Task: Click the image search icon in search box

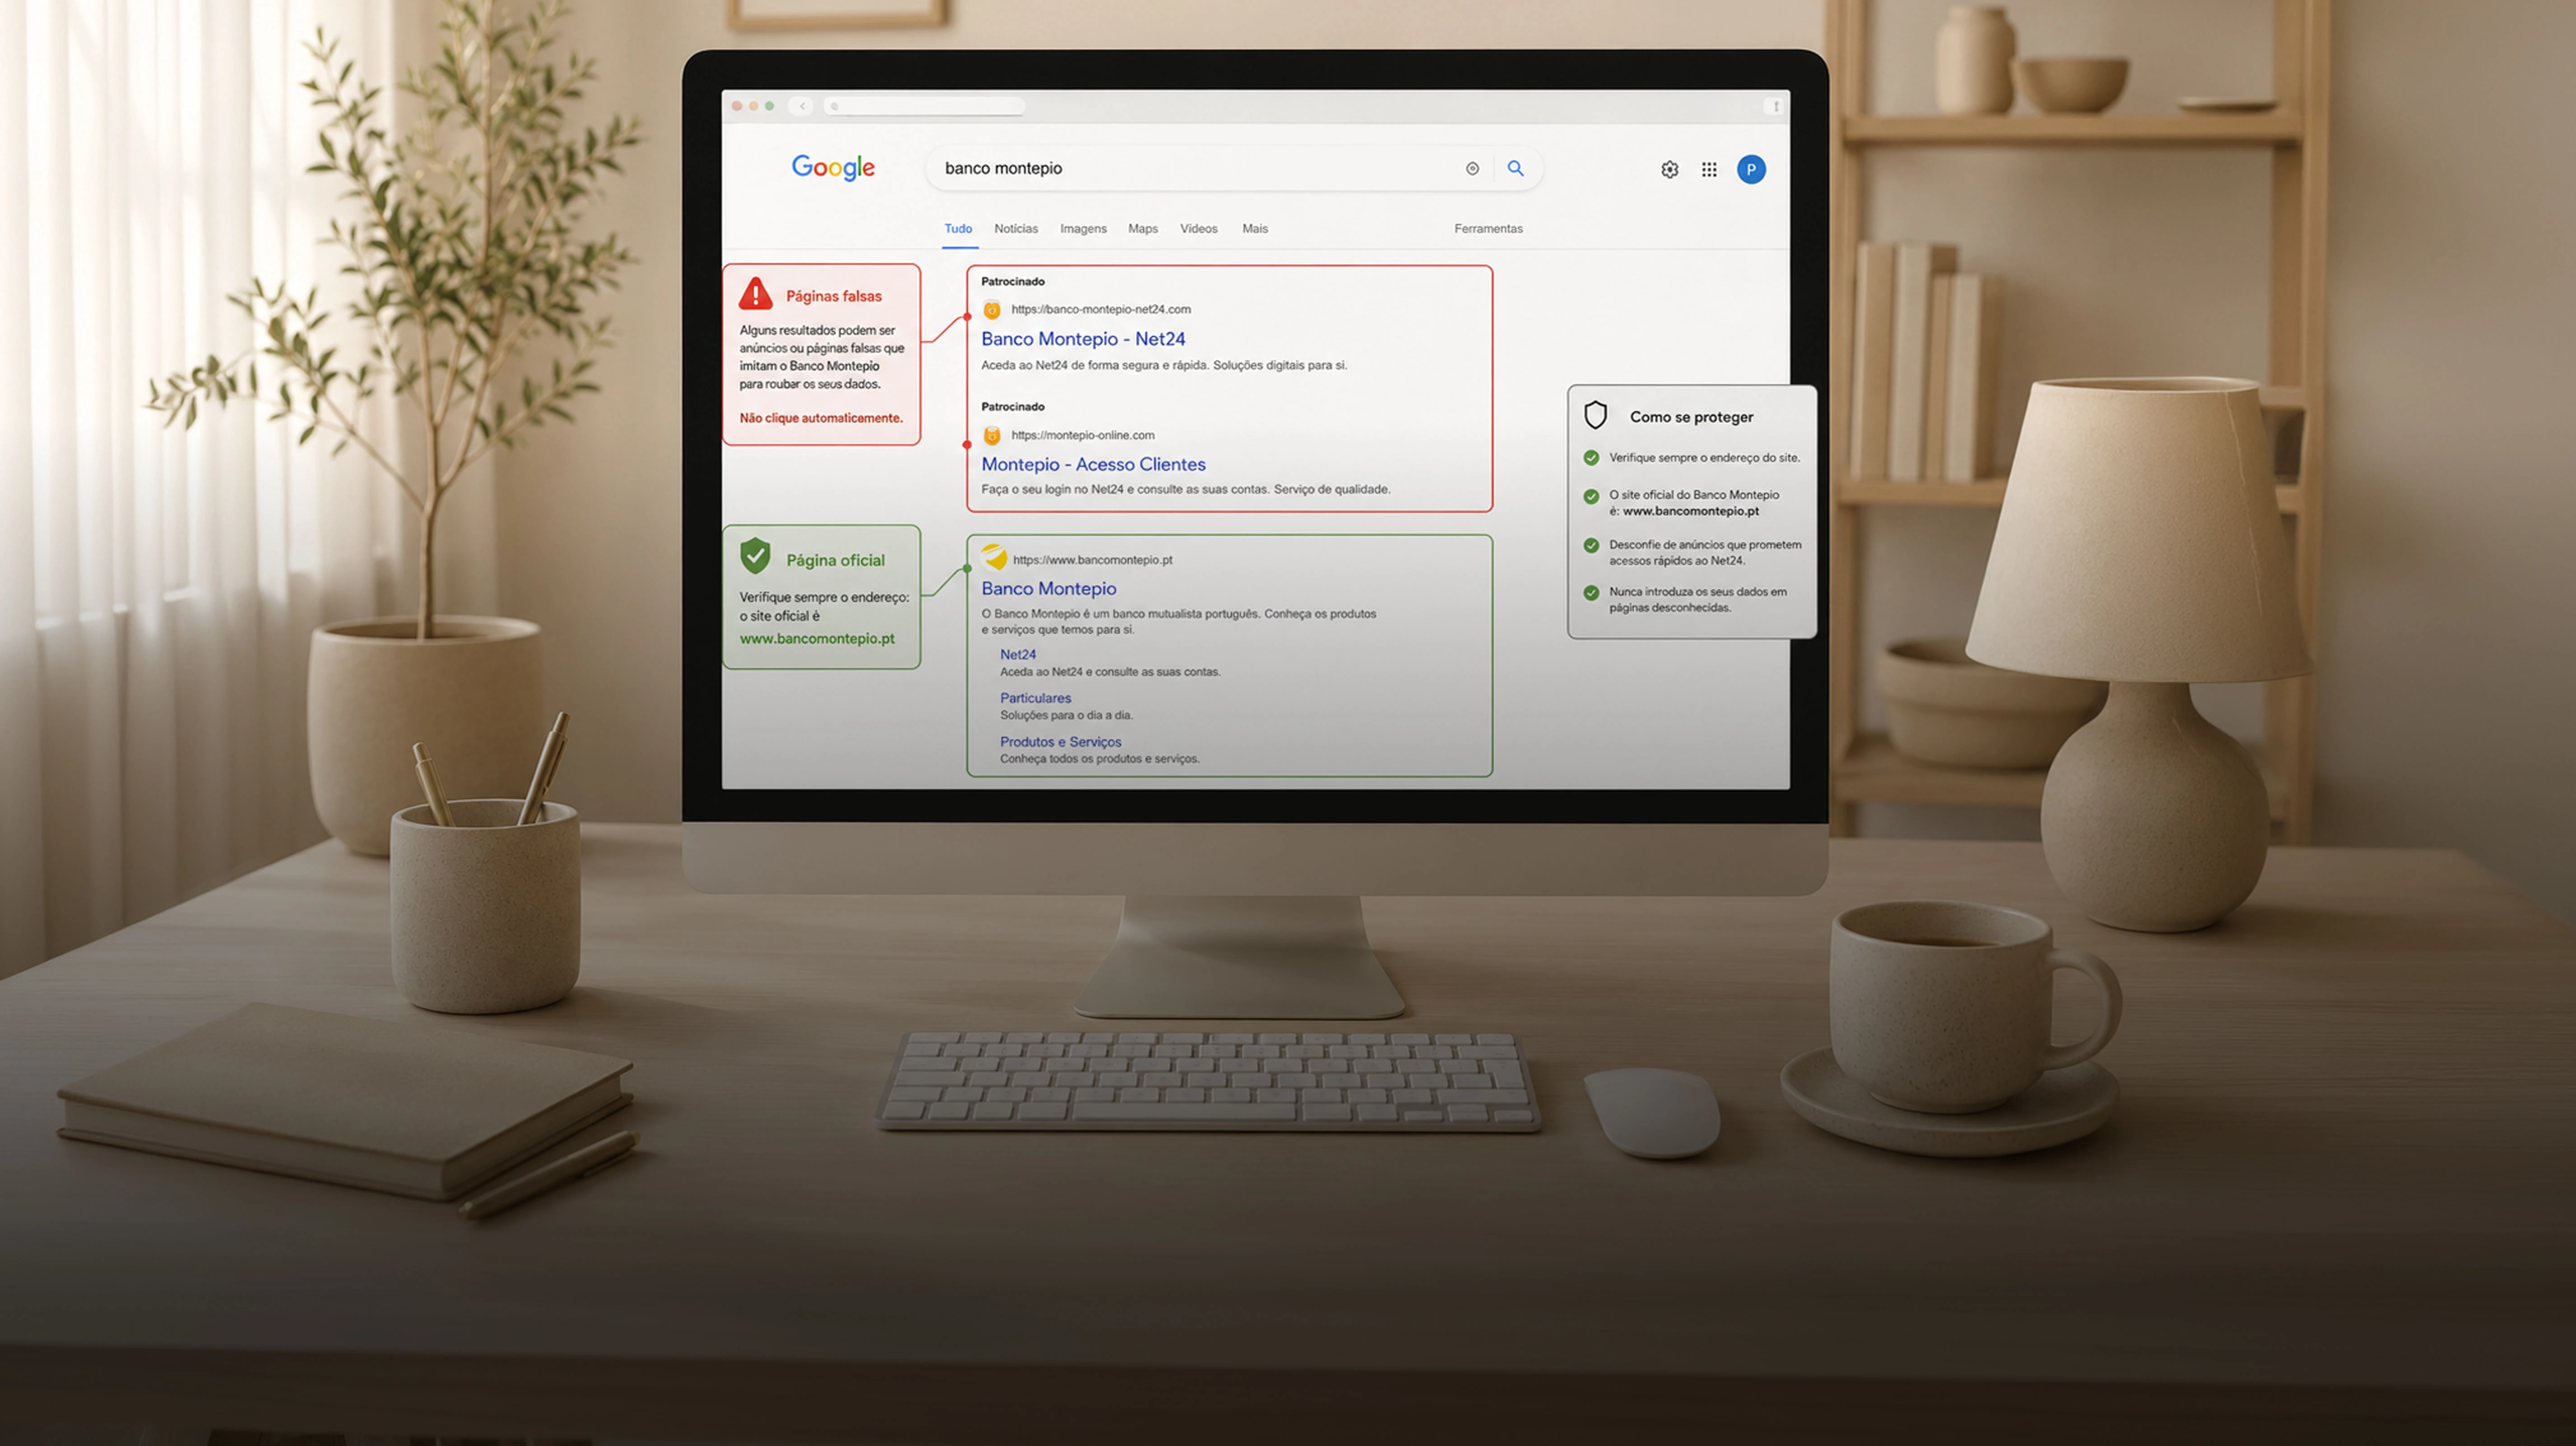Action: (x=1472, y=169)
